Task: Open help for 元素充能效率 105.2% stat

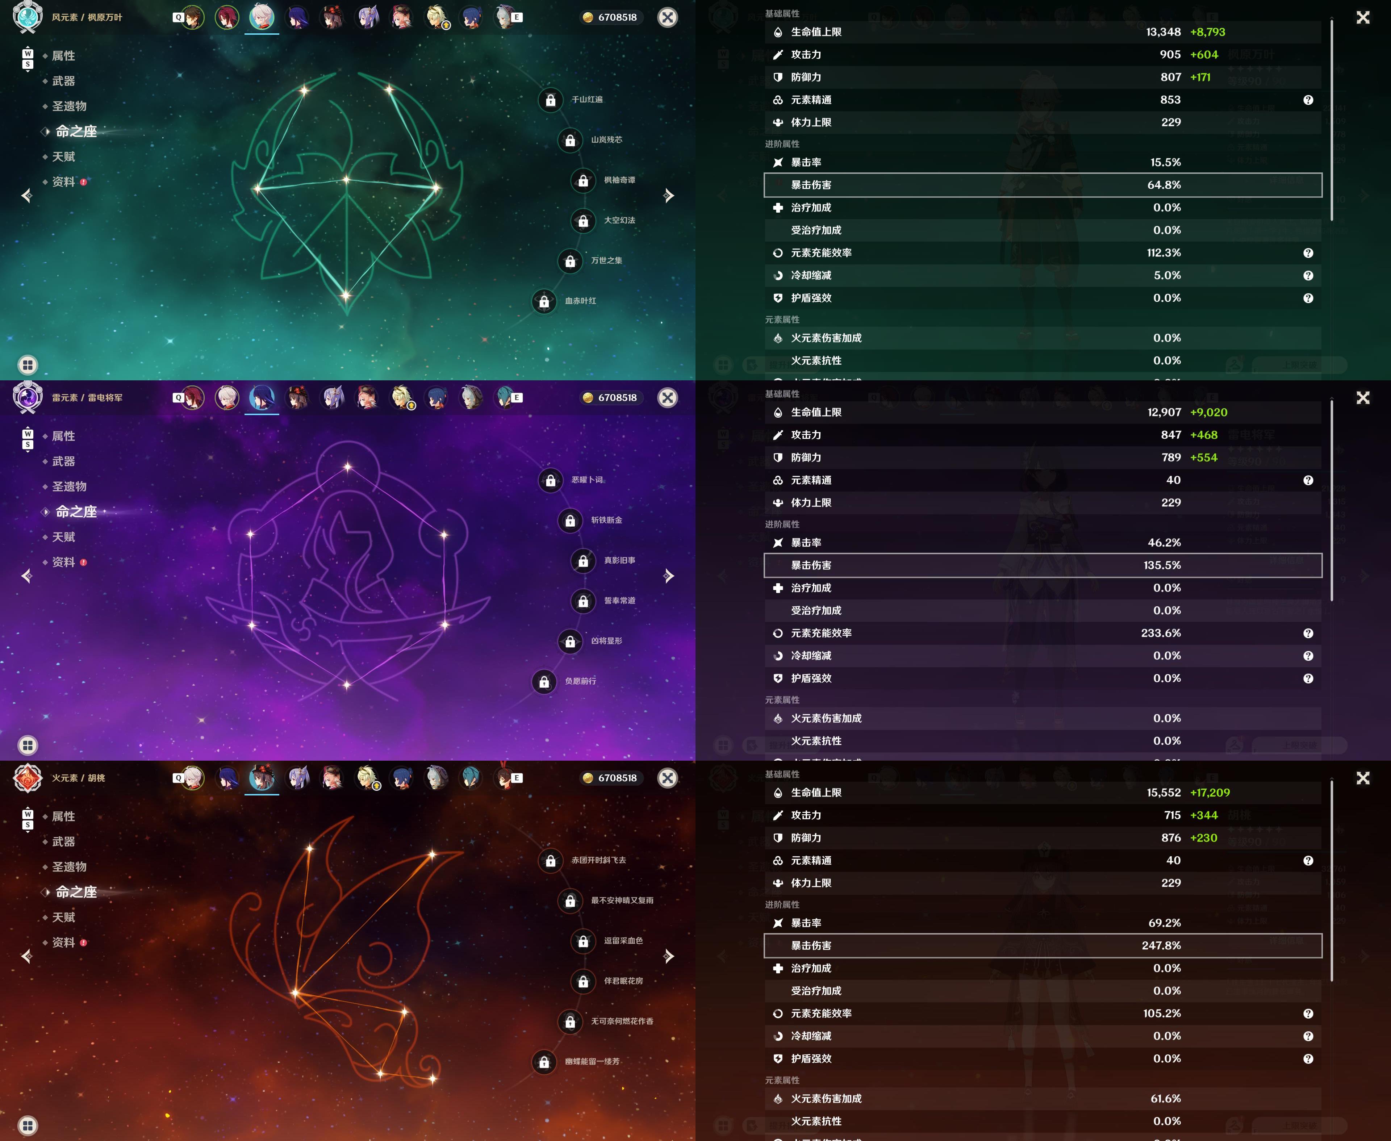Action: [x=1308, y=1013]
